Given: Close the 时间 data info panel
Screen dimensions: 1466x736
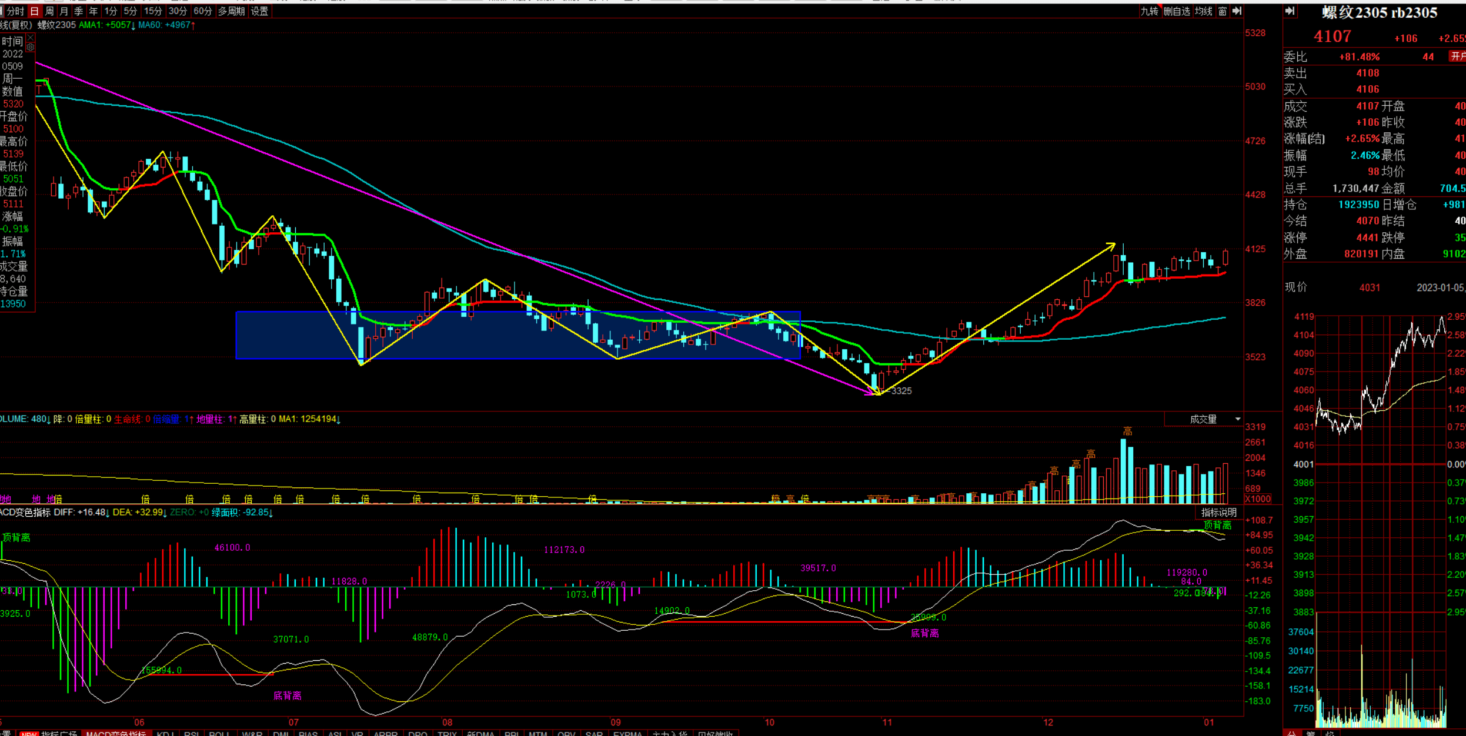Looking at the screenshot, I should (31, 38).
